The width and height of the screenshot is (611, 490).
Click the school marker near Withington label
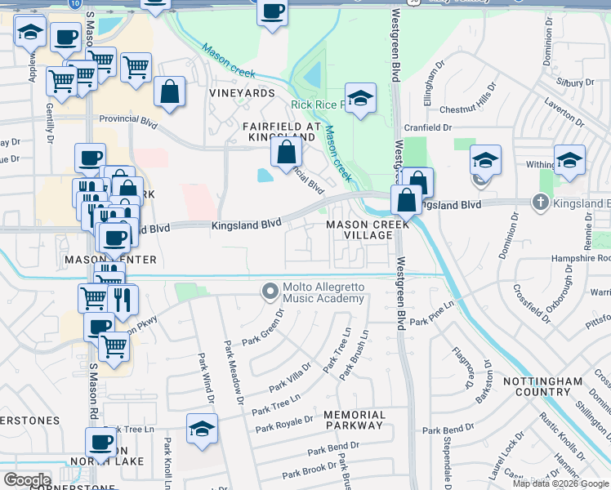pos(569,163)
